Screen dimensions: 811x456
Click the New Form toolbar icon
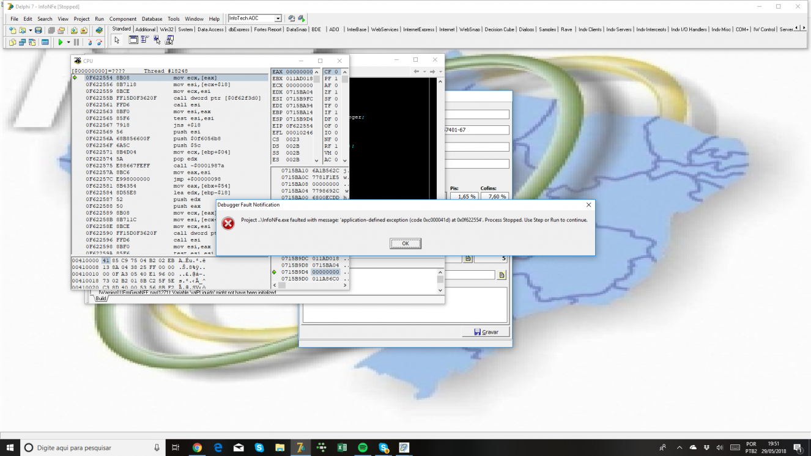pyautogui.click(x=45, y=42)
